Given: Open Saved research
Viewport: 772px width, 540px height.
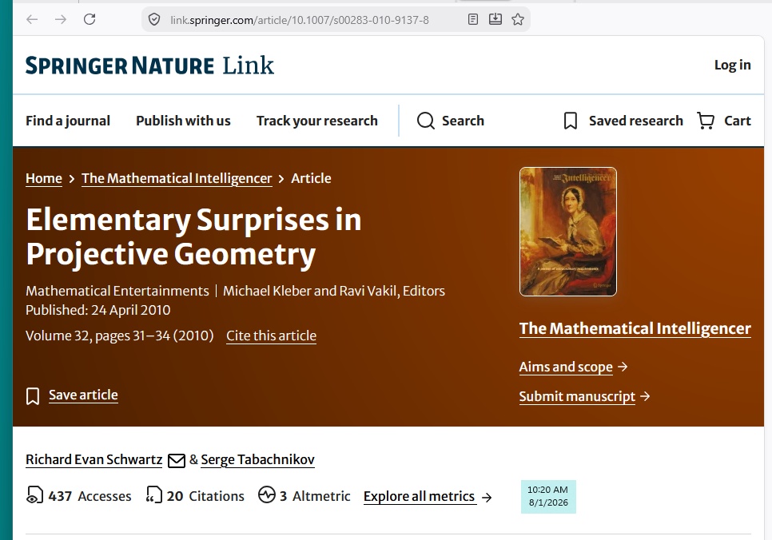Looking at the screenshot, I should pos(635,121).
